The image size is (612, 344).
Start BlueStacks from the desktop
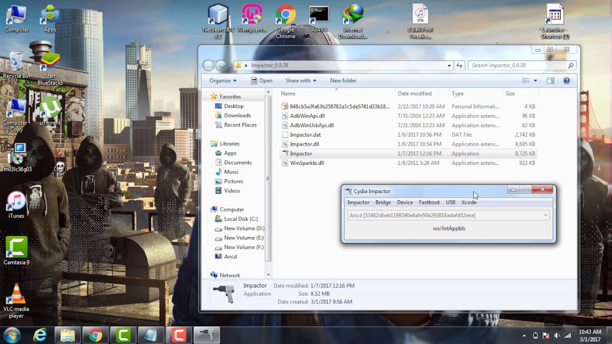pos(50,68)
